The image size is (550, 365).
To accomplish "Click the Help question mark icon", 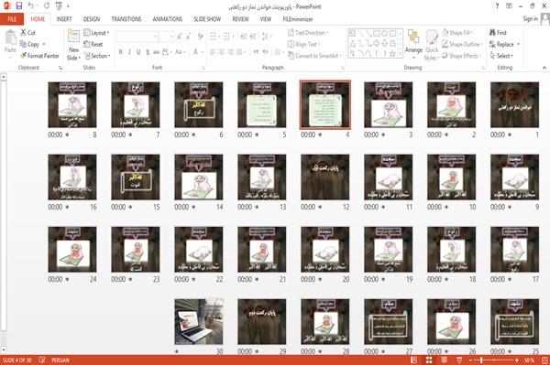I will pos(497,6).
